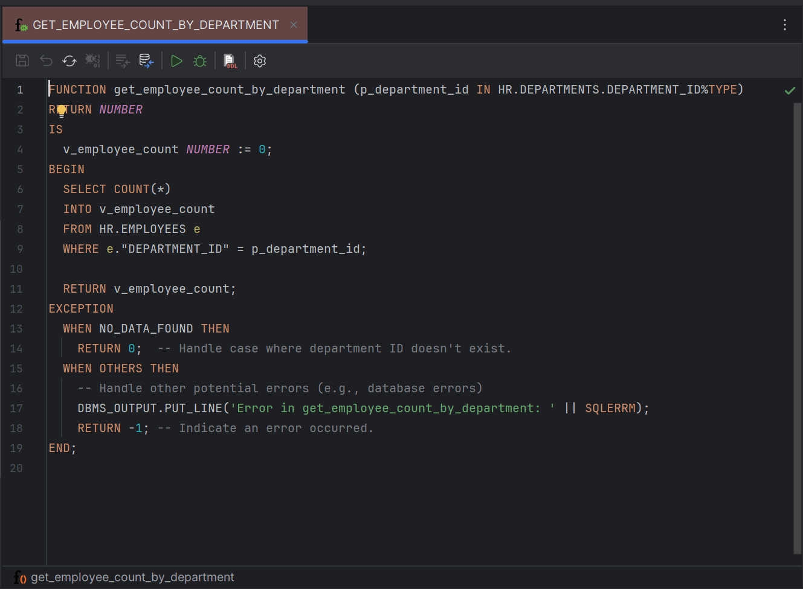Save the function using the floppy disk icon
Image resolution: width=803 pixels, height=589 pixels.
click(22, 60)
